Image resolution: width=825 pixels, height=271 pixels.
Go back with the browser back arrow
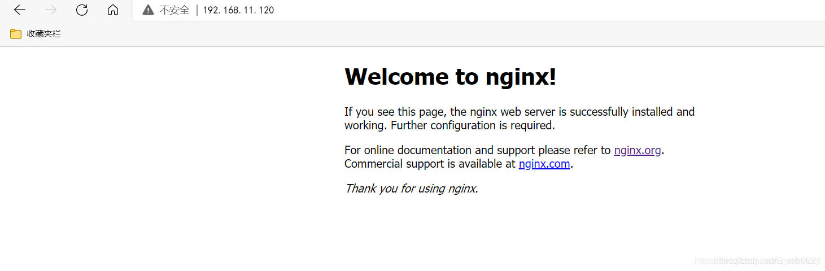click(x=20, y=10)
